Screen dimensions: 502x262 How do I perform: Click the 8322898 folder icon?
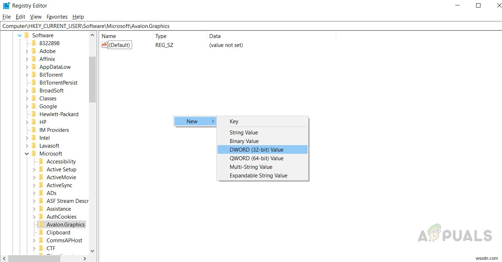pos(34,43)
